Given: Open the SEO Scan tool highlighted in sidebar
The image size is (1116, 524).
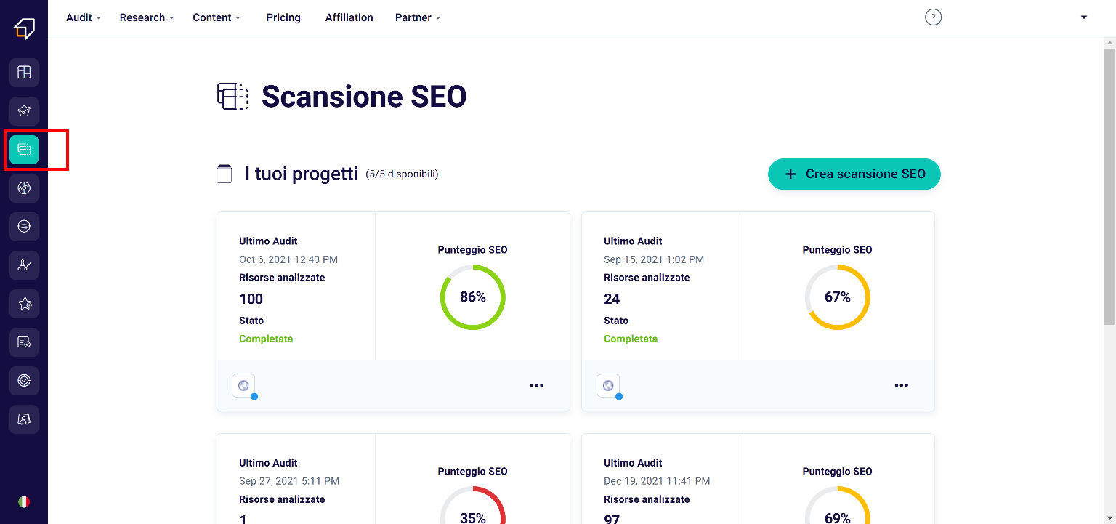Looking at the screenshot, I should pyautogui.click(x=24, y=150).
